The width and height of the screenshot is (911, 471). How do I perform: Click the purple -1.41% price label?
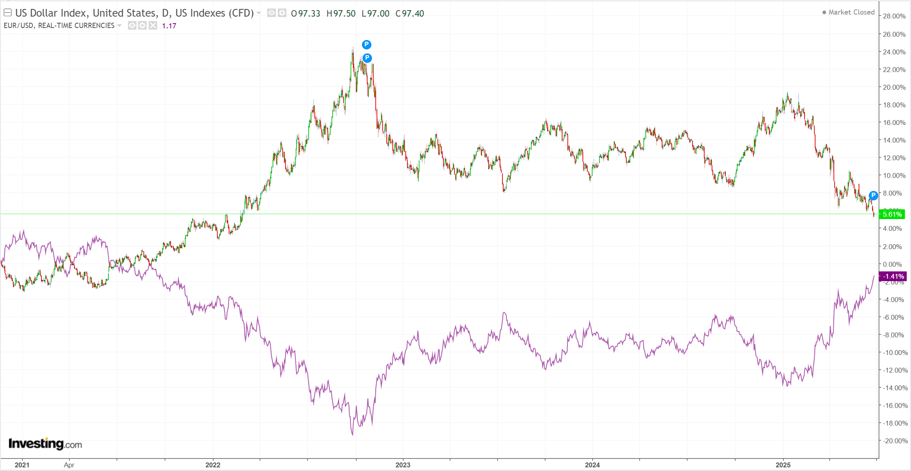893,277
